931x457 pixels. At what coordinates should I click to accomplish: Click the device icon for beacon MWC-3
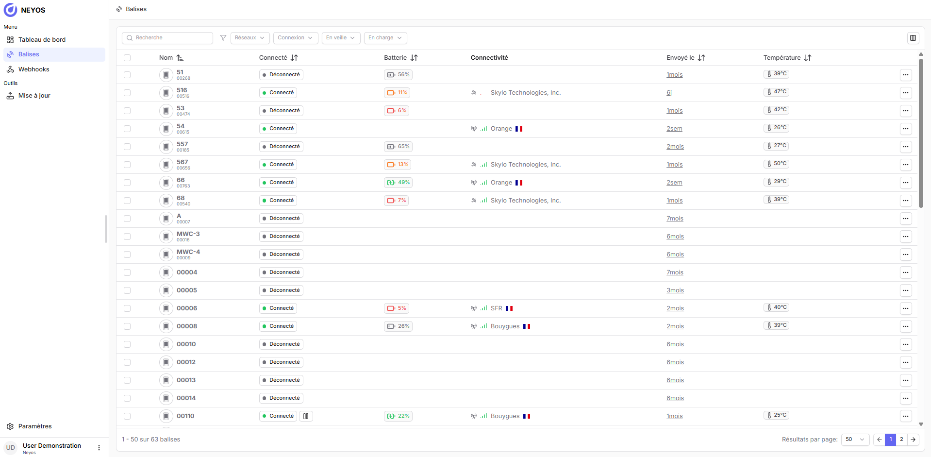point(166,237)
